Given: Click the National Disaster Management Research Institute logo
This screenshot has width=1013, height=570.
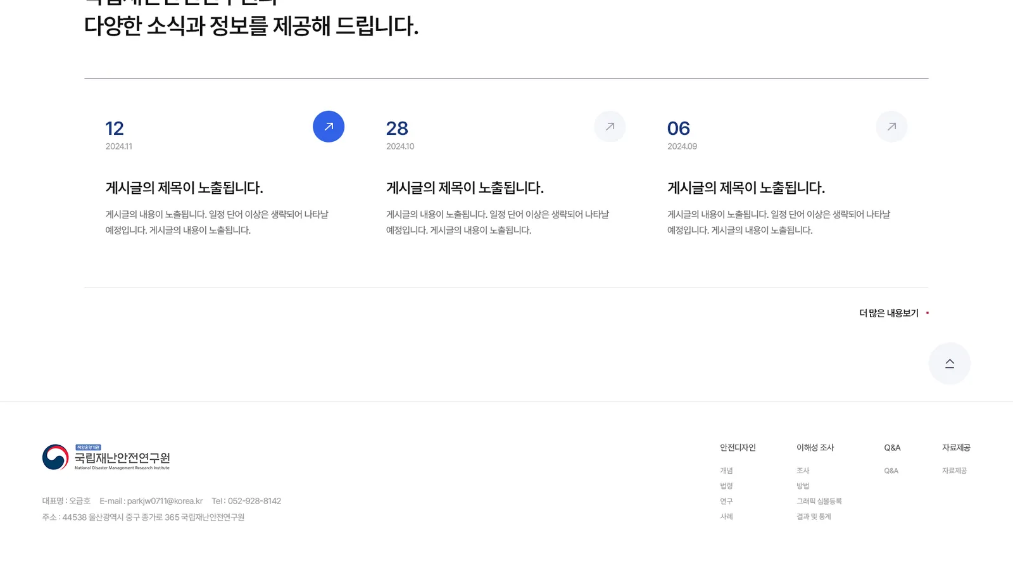Looking at the screenshot, I should point(106,457).
